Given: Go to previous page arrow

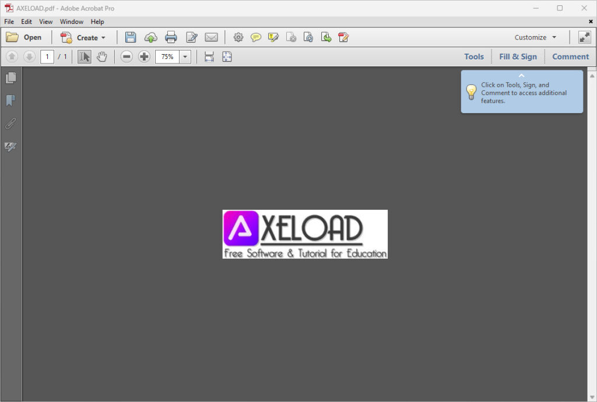Looking at the screenshot, I should [x=12, y=57].
